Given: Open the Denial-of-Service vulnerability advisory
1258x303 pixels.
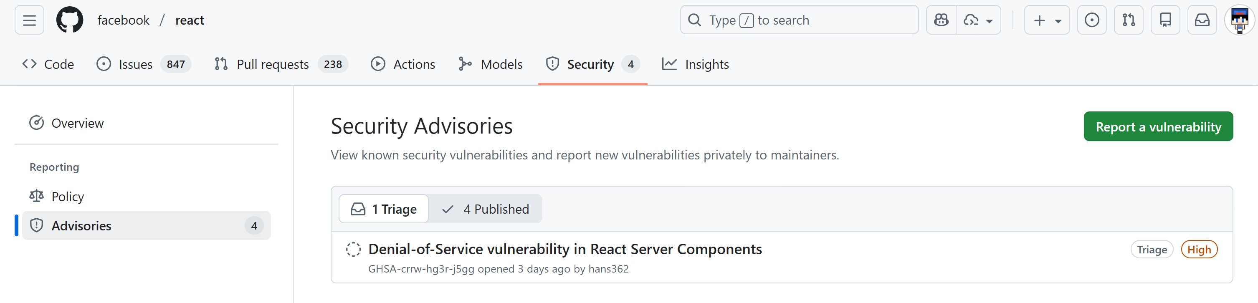Looking at the screenshot, I should pos(564,249).
